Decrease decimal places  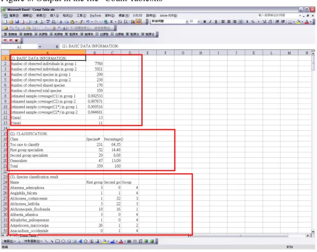click(270, 22)
